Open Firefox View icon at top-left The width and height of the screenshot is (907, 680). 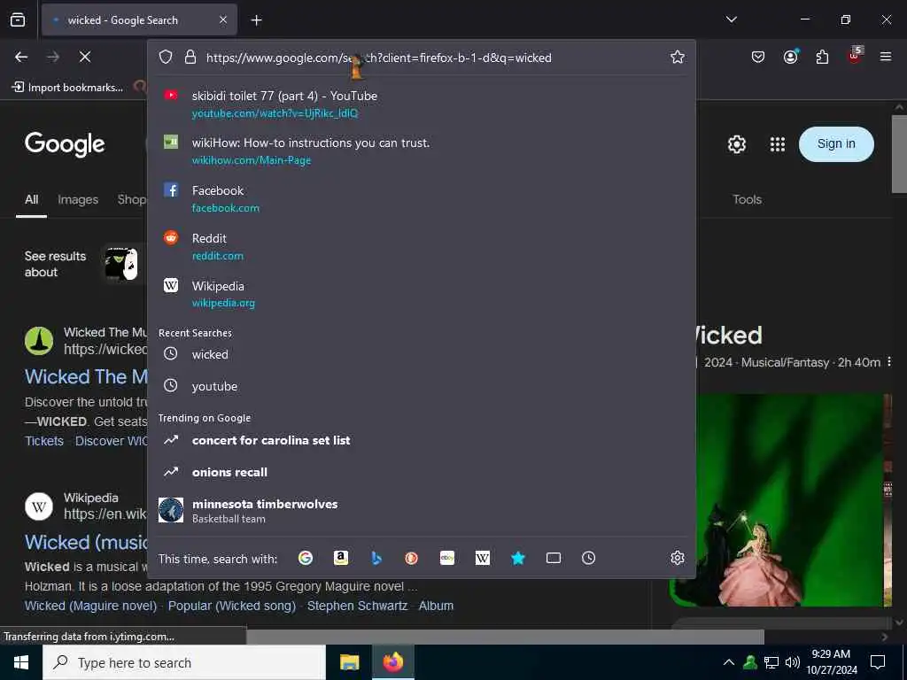18,20
